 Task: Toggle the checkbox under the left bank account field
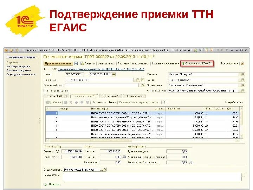pyautogui.click(x=45, y=91)
